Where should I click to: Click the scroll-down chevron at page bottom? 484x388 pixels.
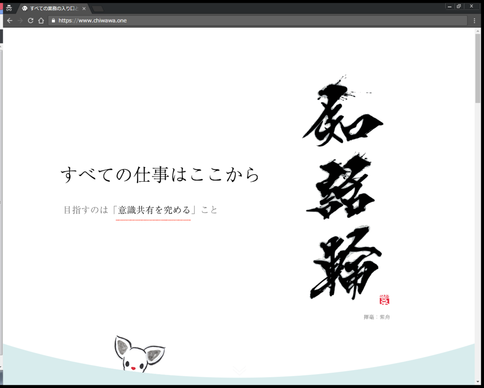[239, 370]
